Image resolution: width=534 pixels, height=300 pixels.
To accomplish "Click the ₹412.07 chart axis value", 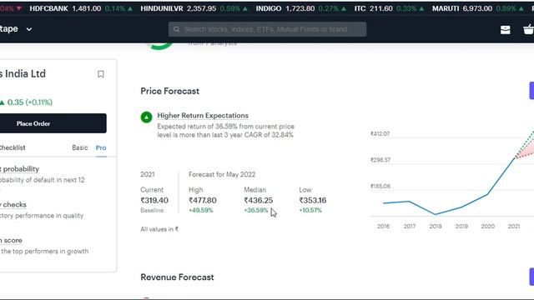I will click(x=380, y=133).
